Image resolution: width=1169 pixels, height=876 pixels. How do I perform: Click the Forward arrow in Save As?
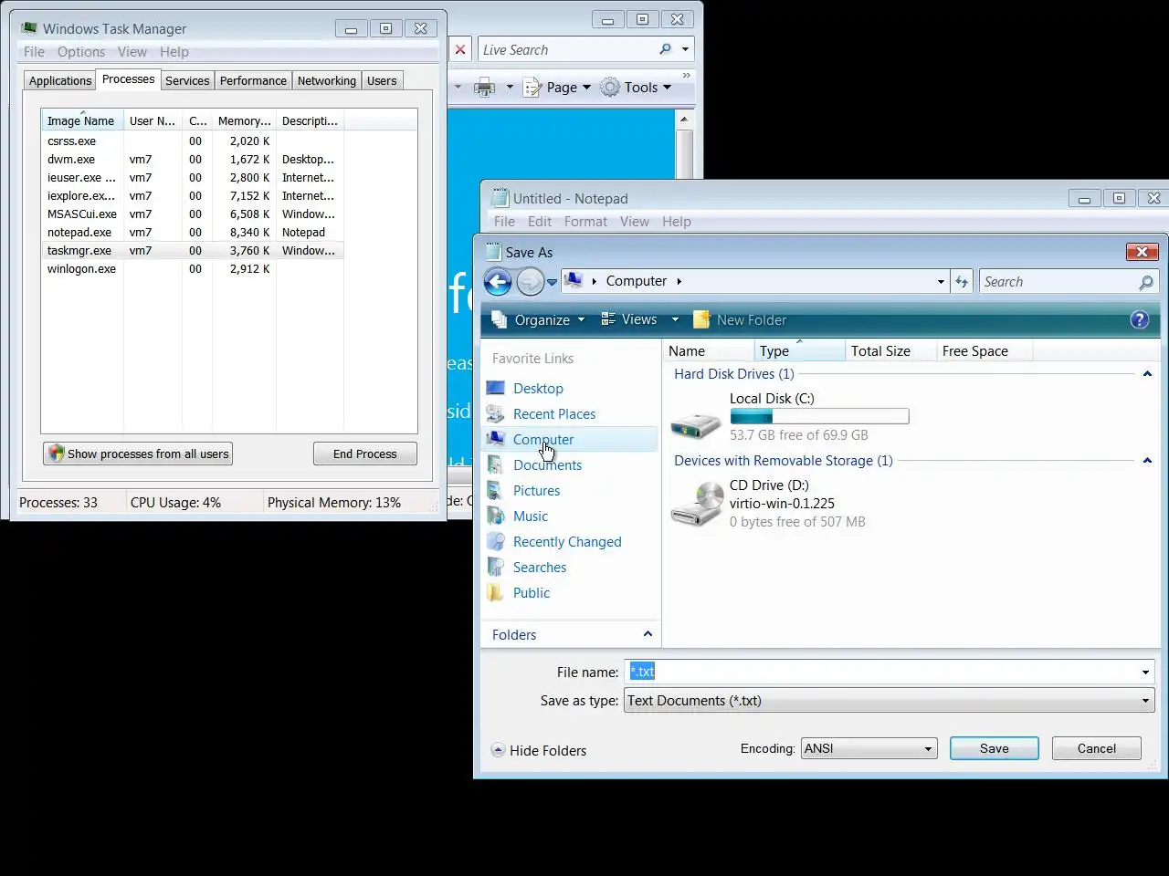pyautogui.click(x=530, y=282)
